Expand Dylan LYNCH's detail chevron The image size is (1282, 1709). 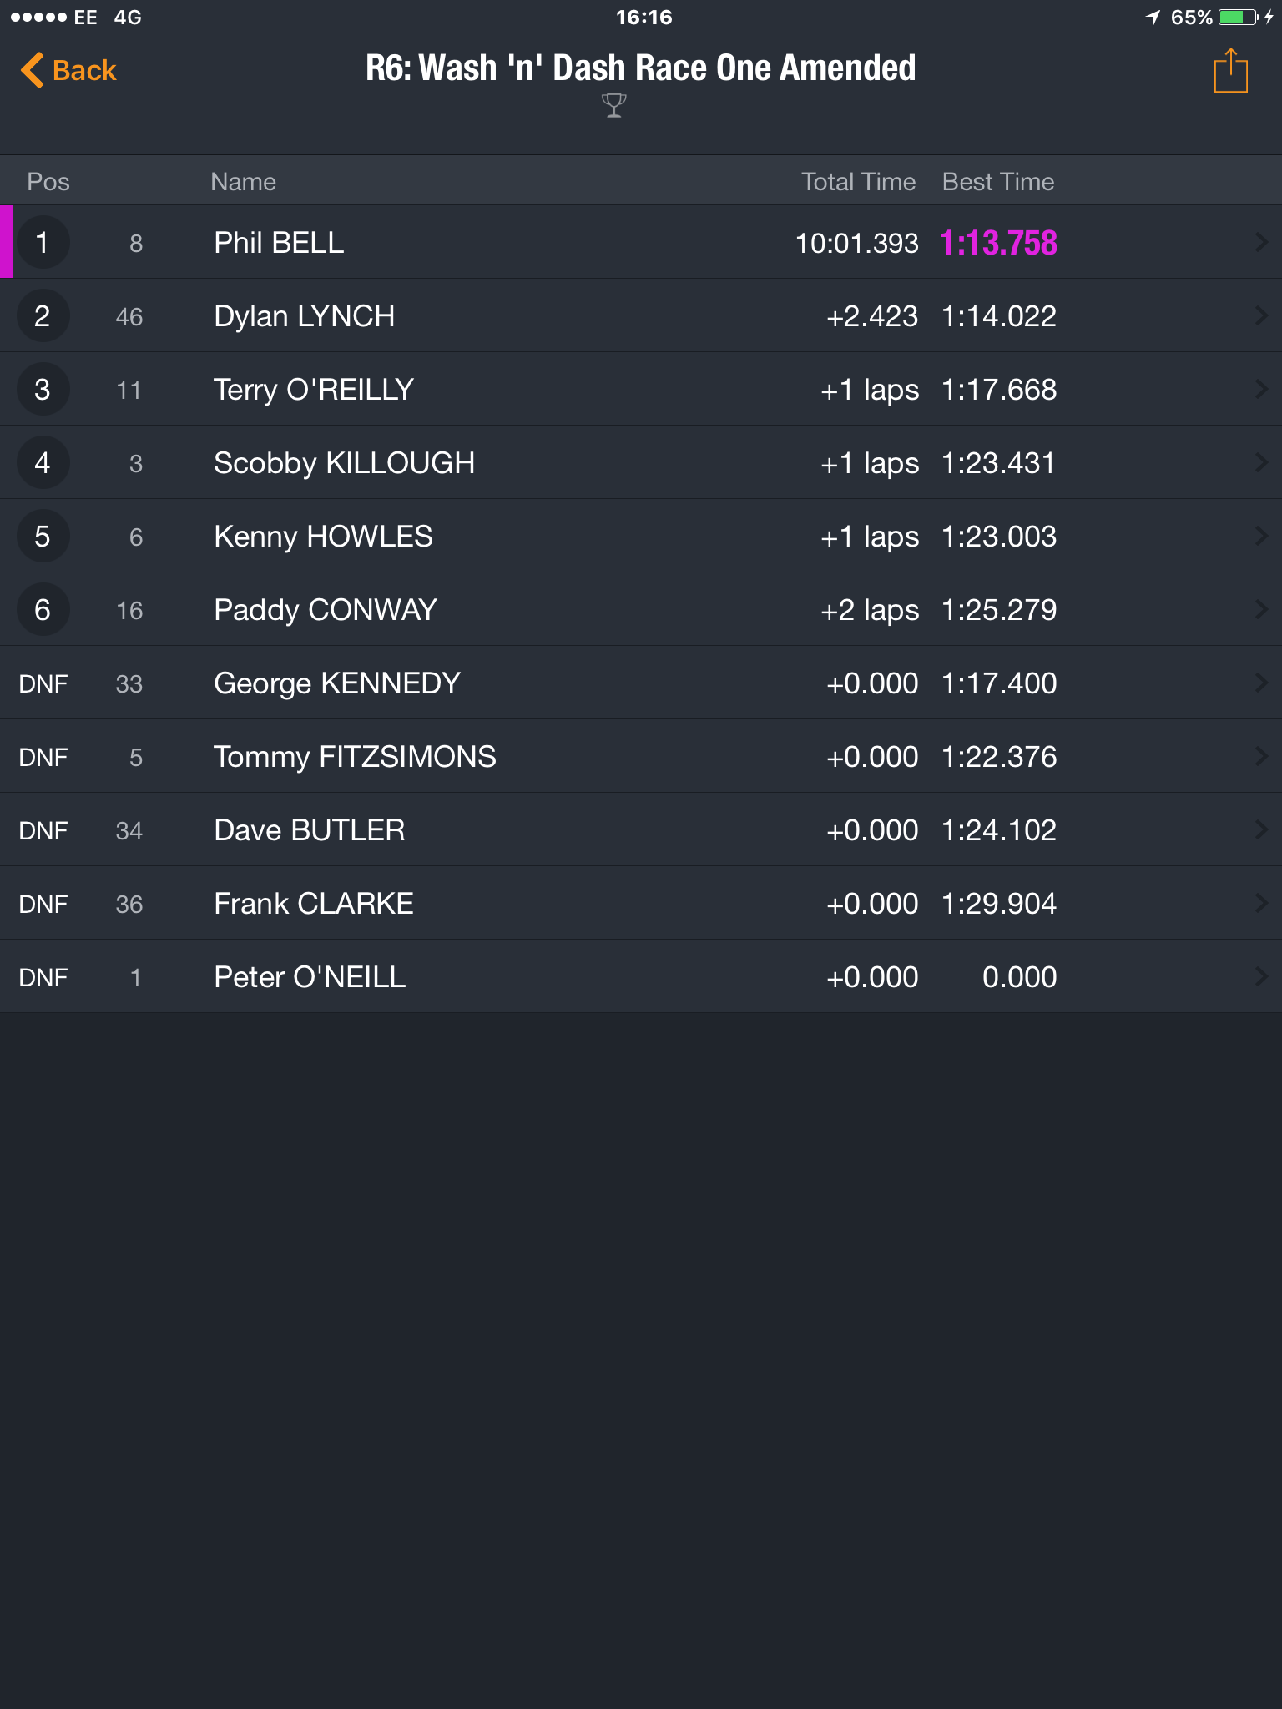pyautogui.click(x=1261, y=315)
